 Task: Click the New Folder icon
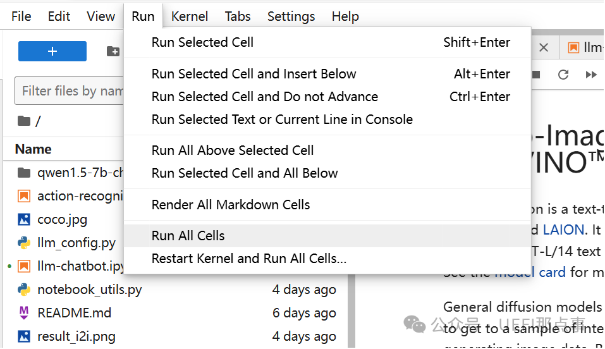(x=113, y=51)
